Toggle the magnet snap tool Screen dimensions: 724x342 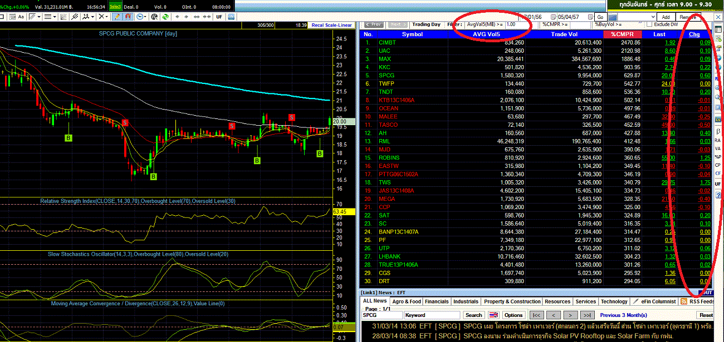pyautogui.click(x=129, y=17)
